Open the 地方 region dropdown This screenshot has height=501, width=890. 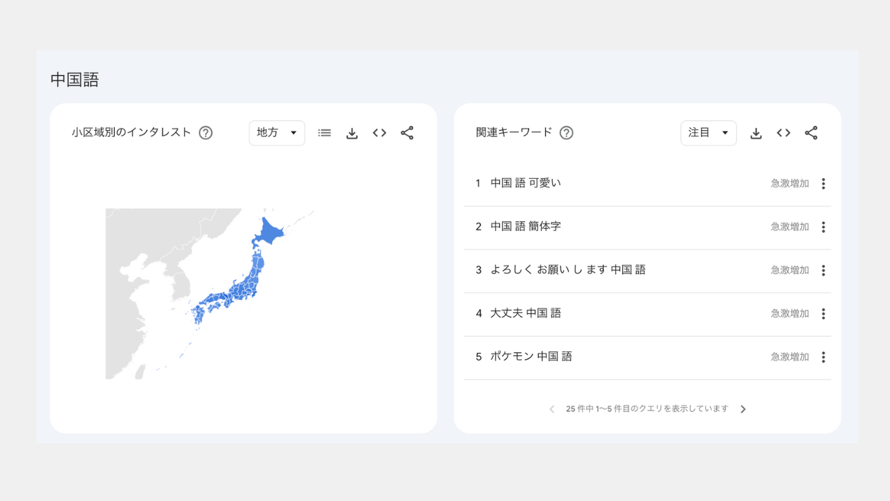pos(277,133)
